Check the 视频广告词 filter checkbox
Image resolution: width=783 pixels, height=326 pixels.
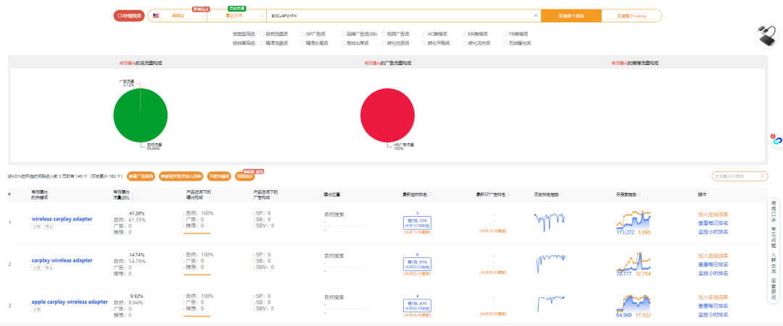pos(384,35)
